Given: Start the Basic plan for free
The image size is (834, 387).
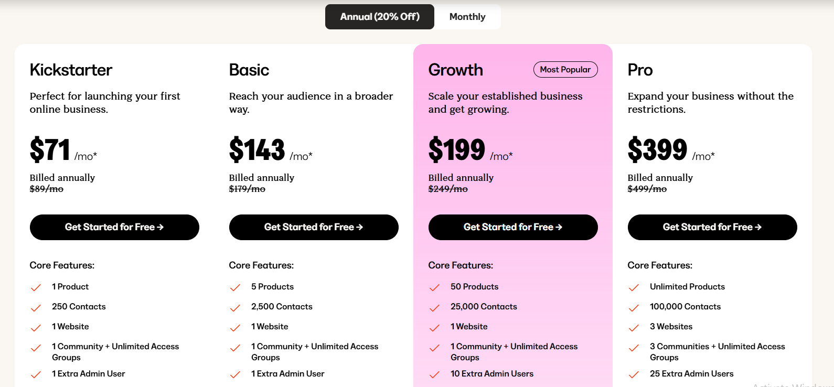Looking at the screenshot, I should click(314, 227).
